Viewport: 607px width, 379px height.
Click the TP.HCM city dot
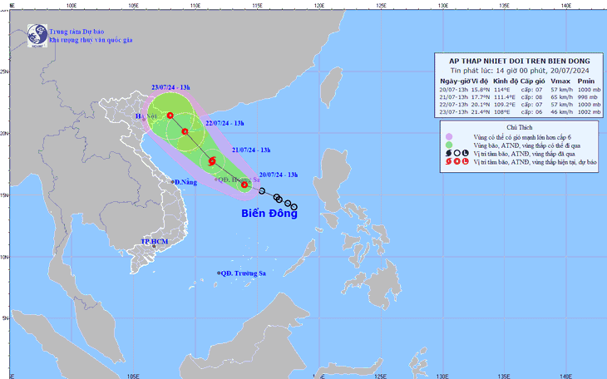click(154, 246)
